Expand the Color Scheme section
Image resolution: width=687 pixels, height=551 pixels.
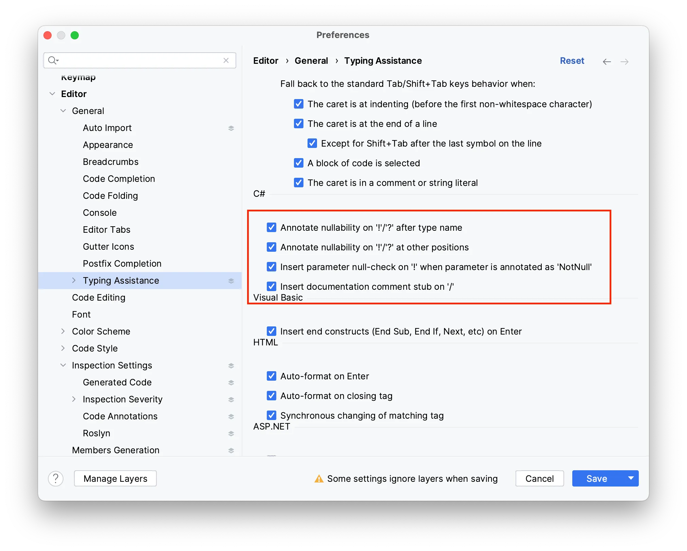tap(63, 331)
